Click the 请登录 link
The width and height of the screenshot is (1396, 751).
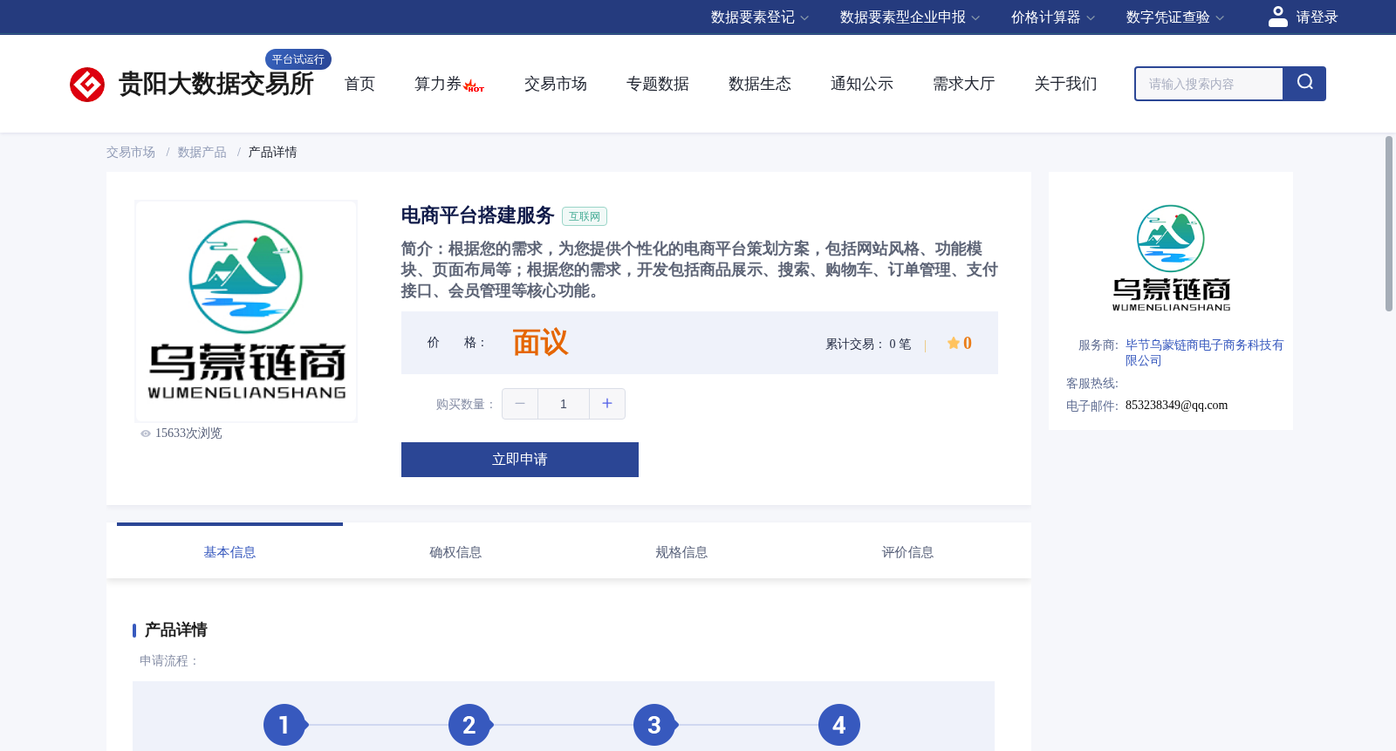(1317, 17)
